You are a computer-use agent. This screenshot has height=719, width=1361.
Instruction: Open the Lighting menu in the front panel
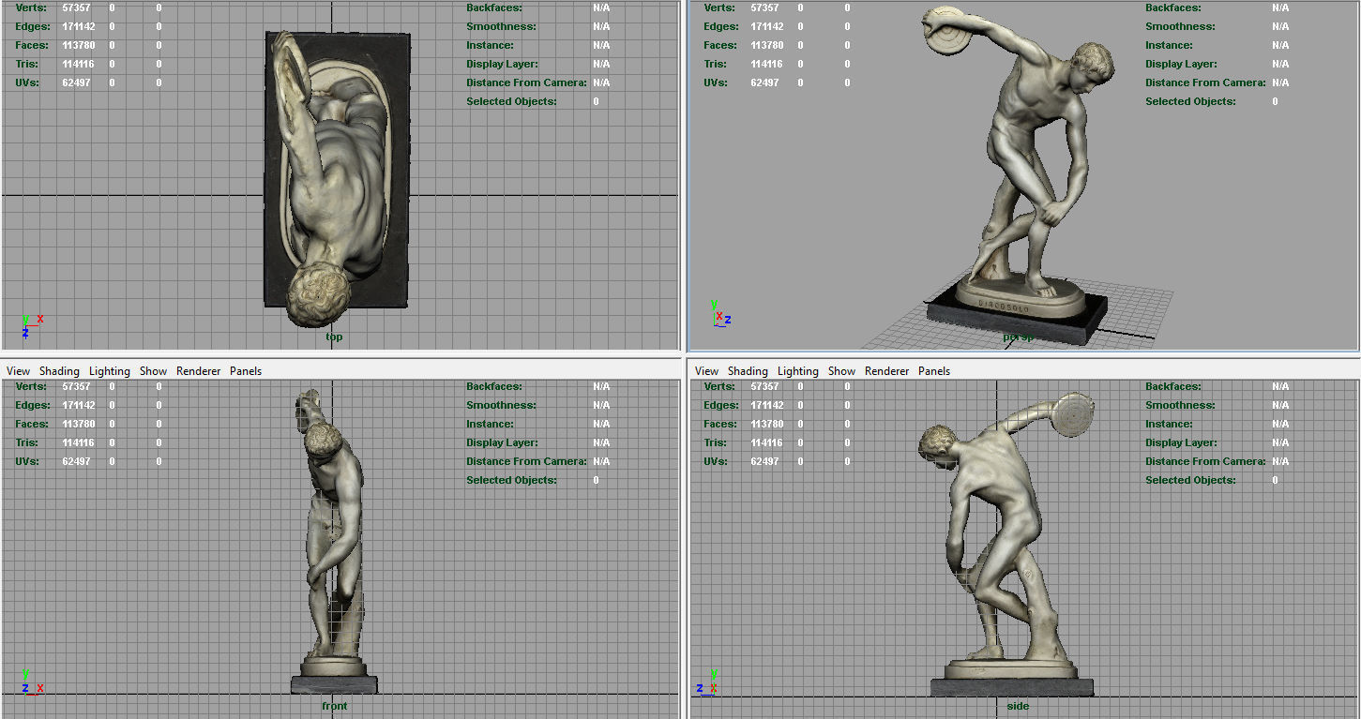coord(110,371)
